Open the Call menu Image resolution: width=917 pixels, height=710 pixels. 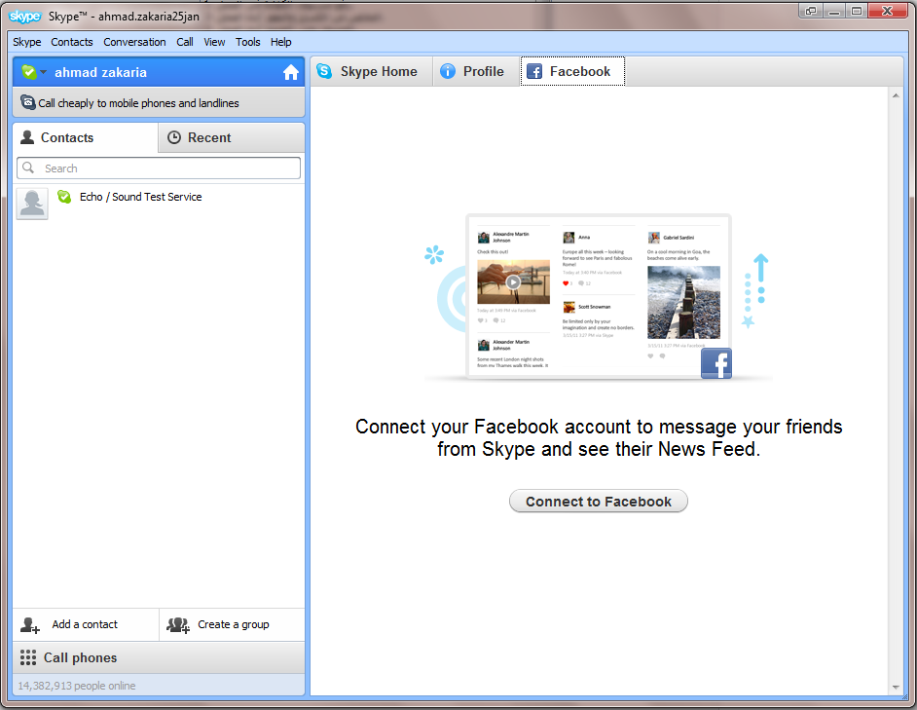coord(185,42)
